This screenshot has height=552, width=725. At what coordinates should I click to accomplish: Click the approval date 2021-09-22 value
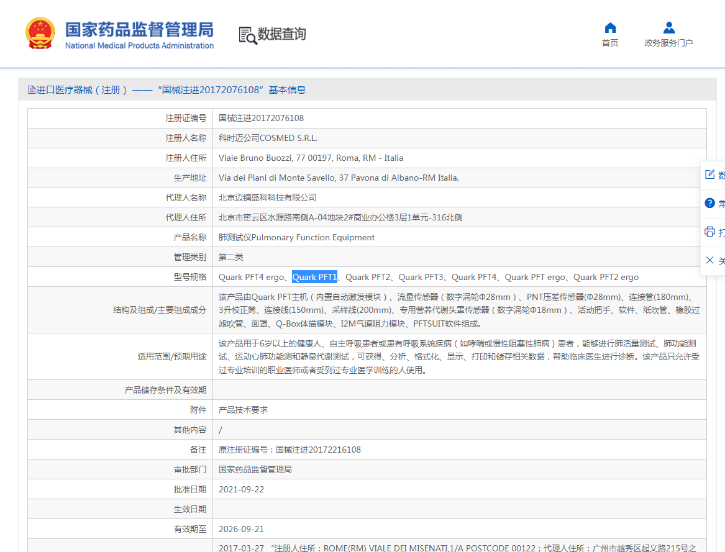(x=241, y=489)
